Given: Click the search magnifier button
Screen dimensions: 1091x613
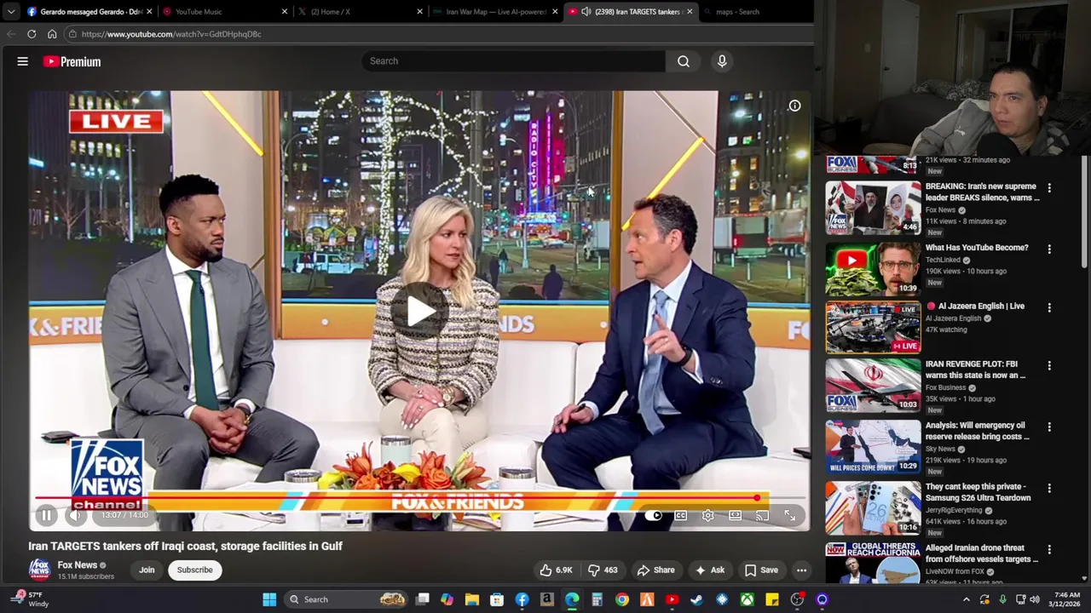Looking at the screenshot, I should (684, 61).
